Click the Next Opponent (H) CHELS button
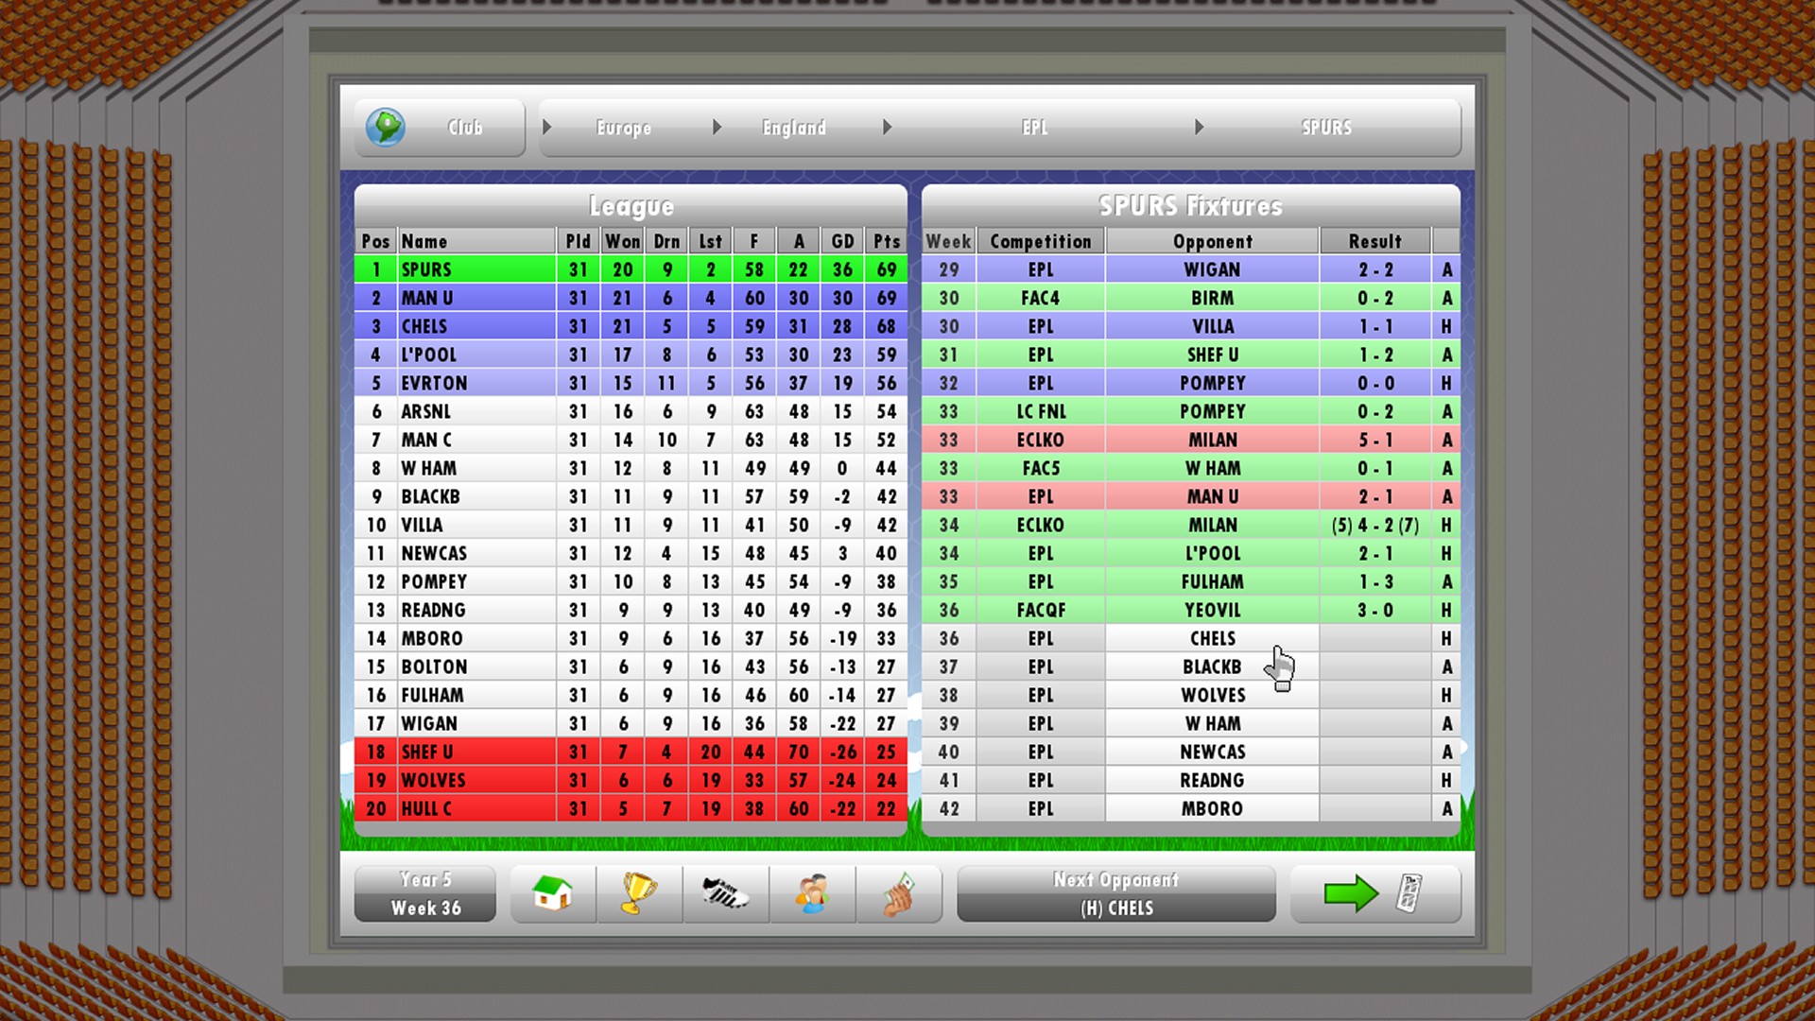Screen dimensions: 1815x1021 point(1115,893)
